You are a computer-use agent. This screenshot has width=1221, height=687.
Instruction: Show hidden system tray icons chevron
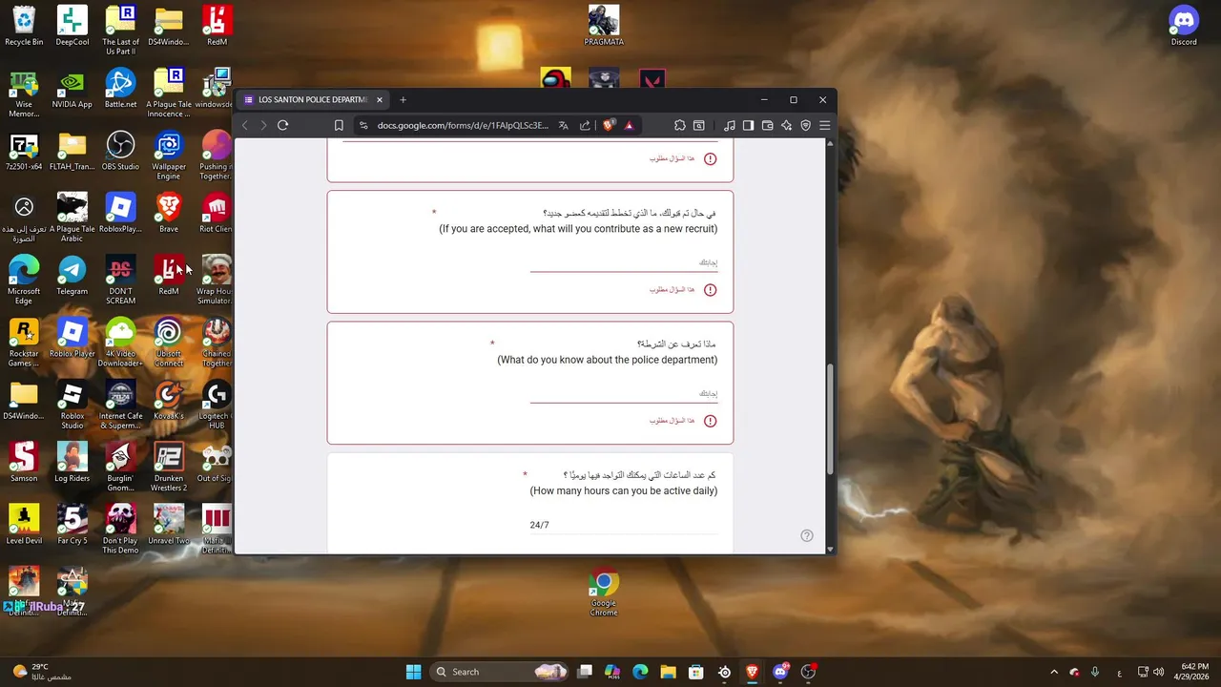point(1054,672)
